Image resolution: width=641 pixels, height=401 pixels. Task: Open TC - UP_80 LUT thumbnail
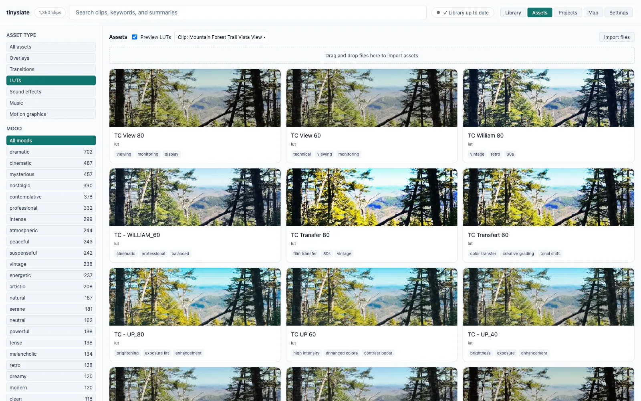195,297
